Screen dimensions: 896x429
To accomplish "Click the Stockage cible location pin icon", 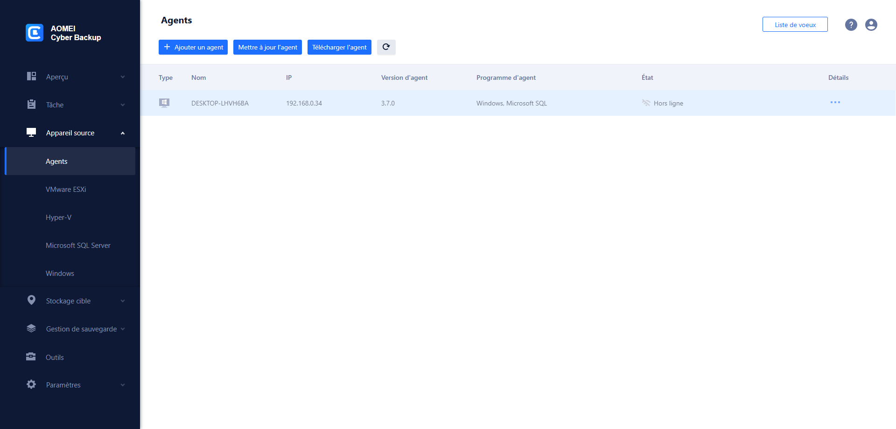I will 31,300.
